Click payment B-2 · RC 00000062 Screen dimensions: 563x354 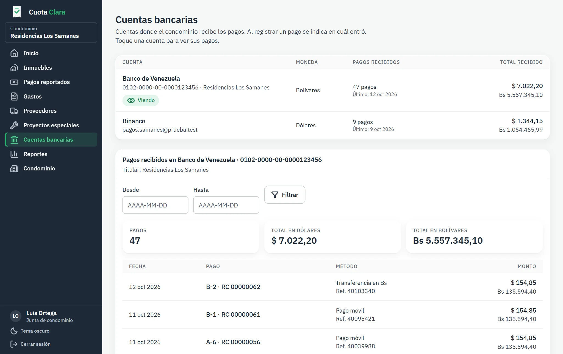233,287
